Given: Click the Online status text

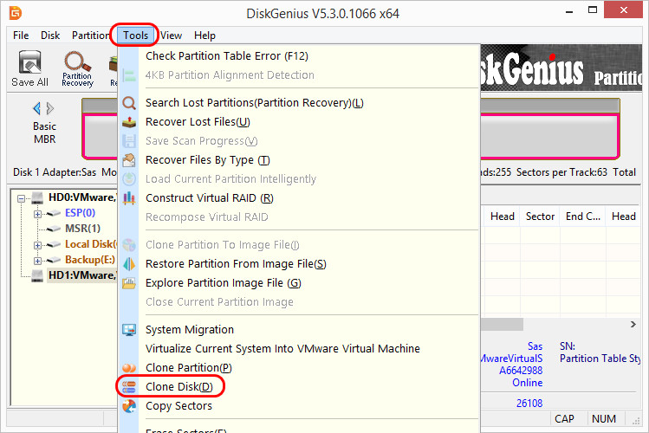Looking at the screenshot, I should [x=528, y=383].
